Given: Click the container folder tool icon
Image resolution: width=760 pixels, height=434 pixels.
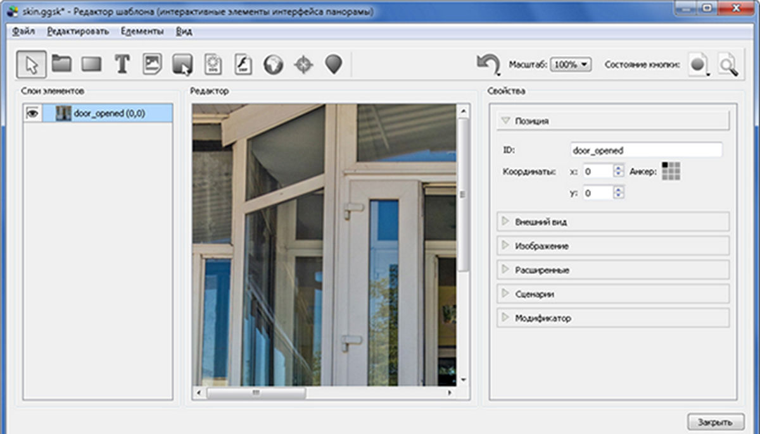Looking at the screenshot, I should pyautogui.click(x=61, y=64).
